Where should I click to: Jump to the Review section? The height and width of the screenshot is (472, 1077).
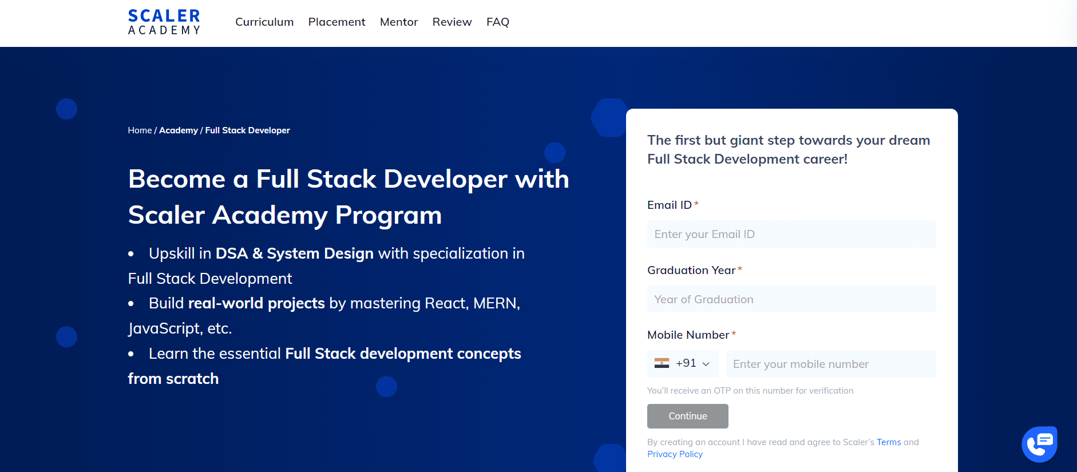[x=452, y=22]
